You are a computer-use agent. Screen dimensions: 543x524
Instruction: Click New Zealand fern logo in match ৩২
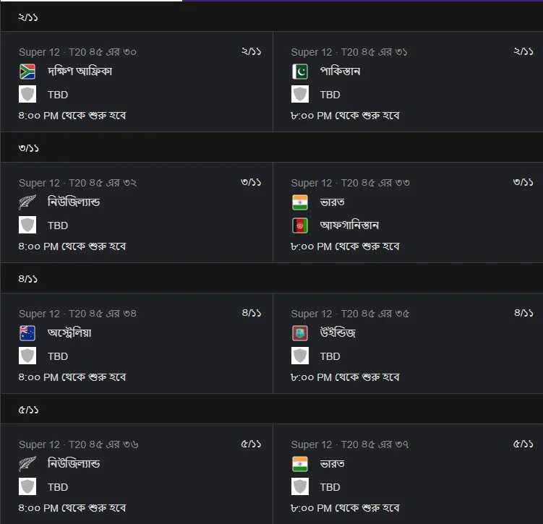(x=27, y=202)
